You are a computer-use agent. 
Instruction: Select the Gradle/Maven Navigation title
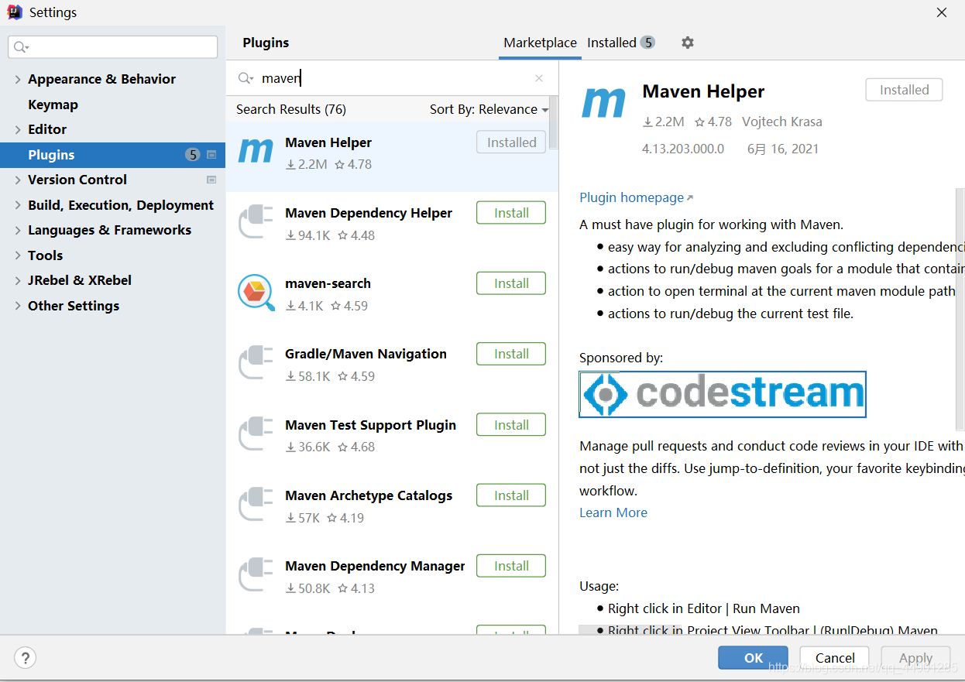click(x=366, y=354)
